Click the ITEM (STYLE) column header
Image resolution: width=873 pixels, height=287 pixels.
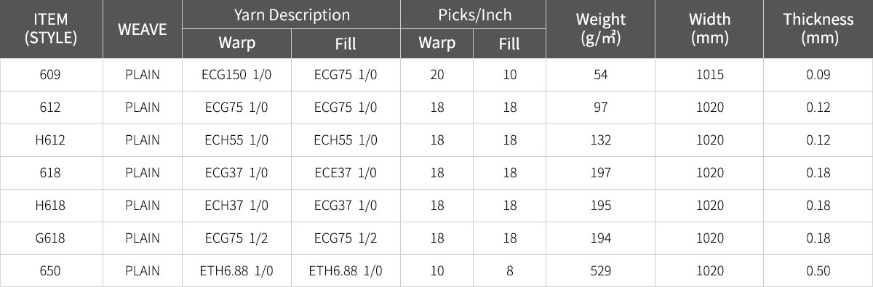51,29
